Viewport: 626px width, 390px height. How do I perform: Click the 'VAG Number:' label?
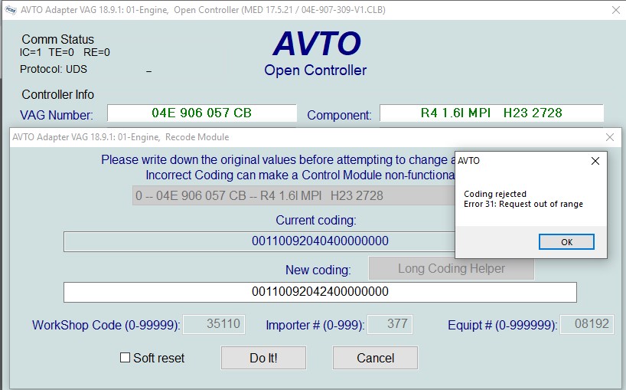click(x=57, y=115)
